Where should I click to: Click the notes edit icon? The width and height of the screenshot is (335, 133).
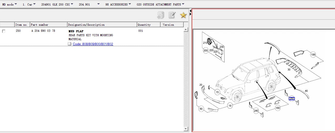point(172,15)
